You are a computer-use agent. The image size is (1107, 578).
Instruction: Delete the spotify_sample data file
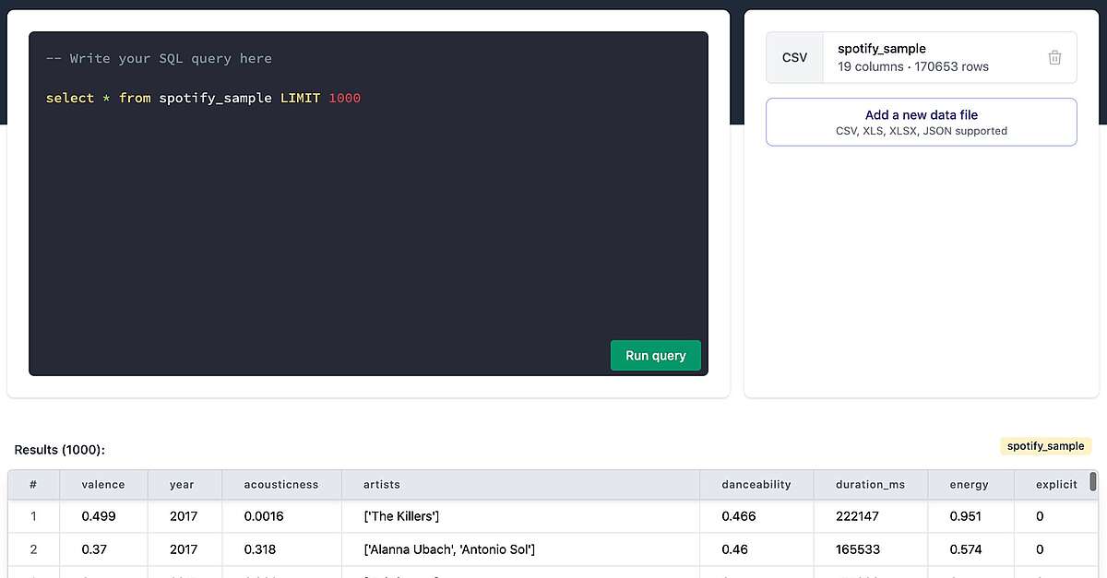[1054, 57]
